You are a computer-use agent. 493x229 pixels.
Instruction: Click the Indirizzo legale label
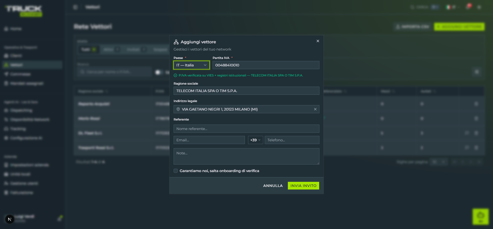[185, 101]
